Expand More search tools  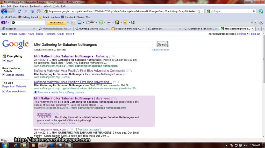pos(14,91)
